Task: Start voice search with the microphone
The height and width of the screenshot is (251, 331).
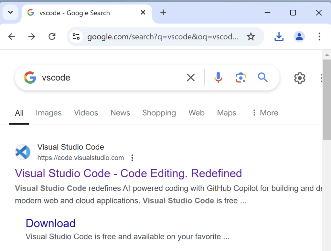Action: (218, 78)
